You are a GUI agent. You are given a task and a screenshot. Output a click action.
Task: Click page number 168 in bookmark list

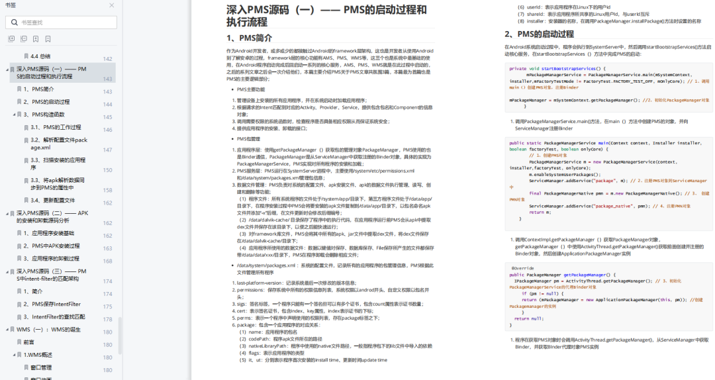click(108, 261)
